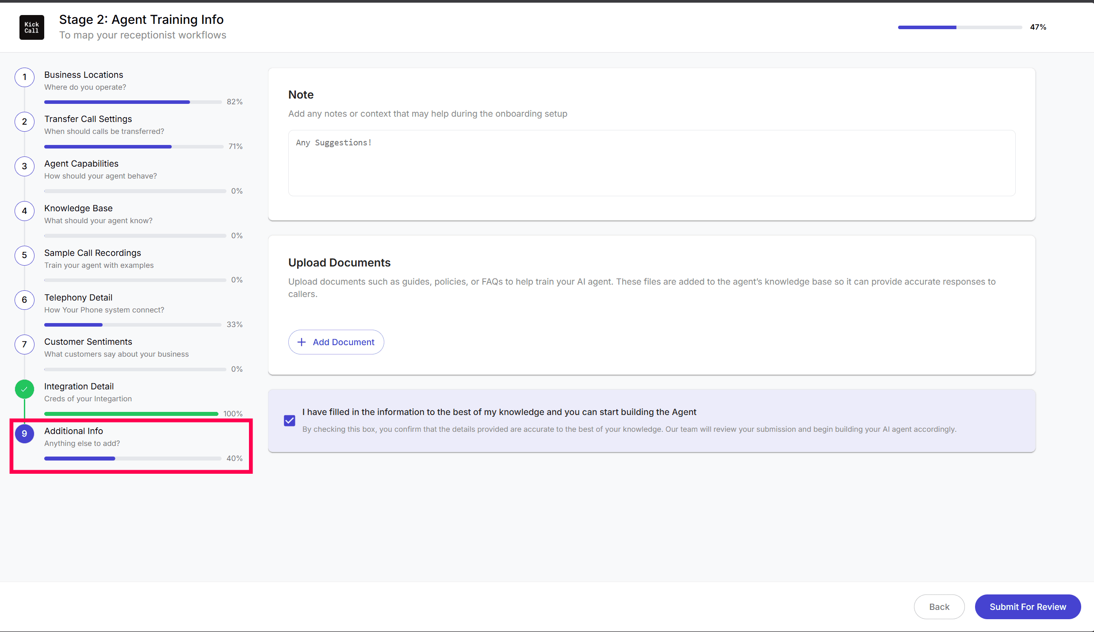Click the 82% value for Business Locations
1094x632 pixels.
coord(234,102)
